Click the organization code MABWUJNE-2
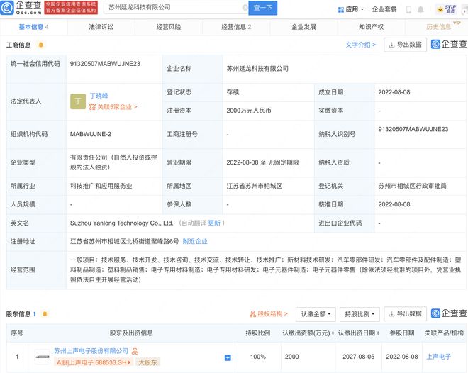The image size is (468, 373). 91,134
